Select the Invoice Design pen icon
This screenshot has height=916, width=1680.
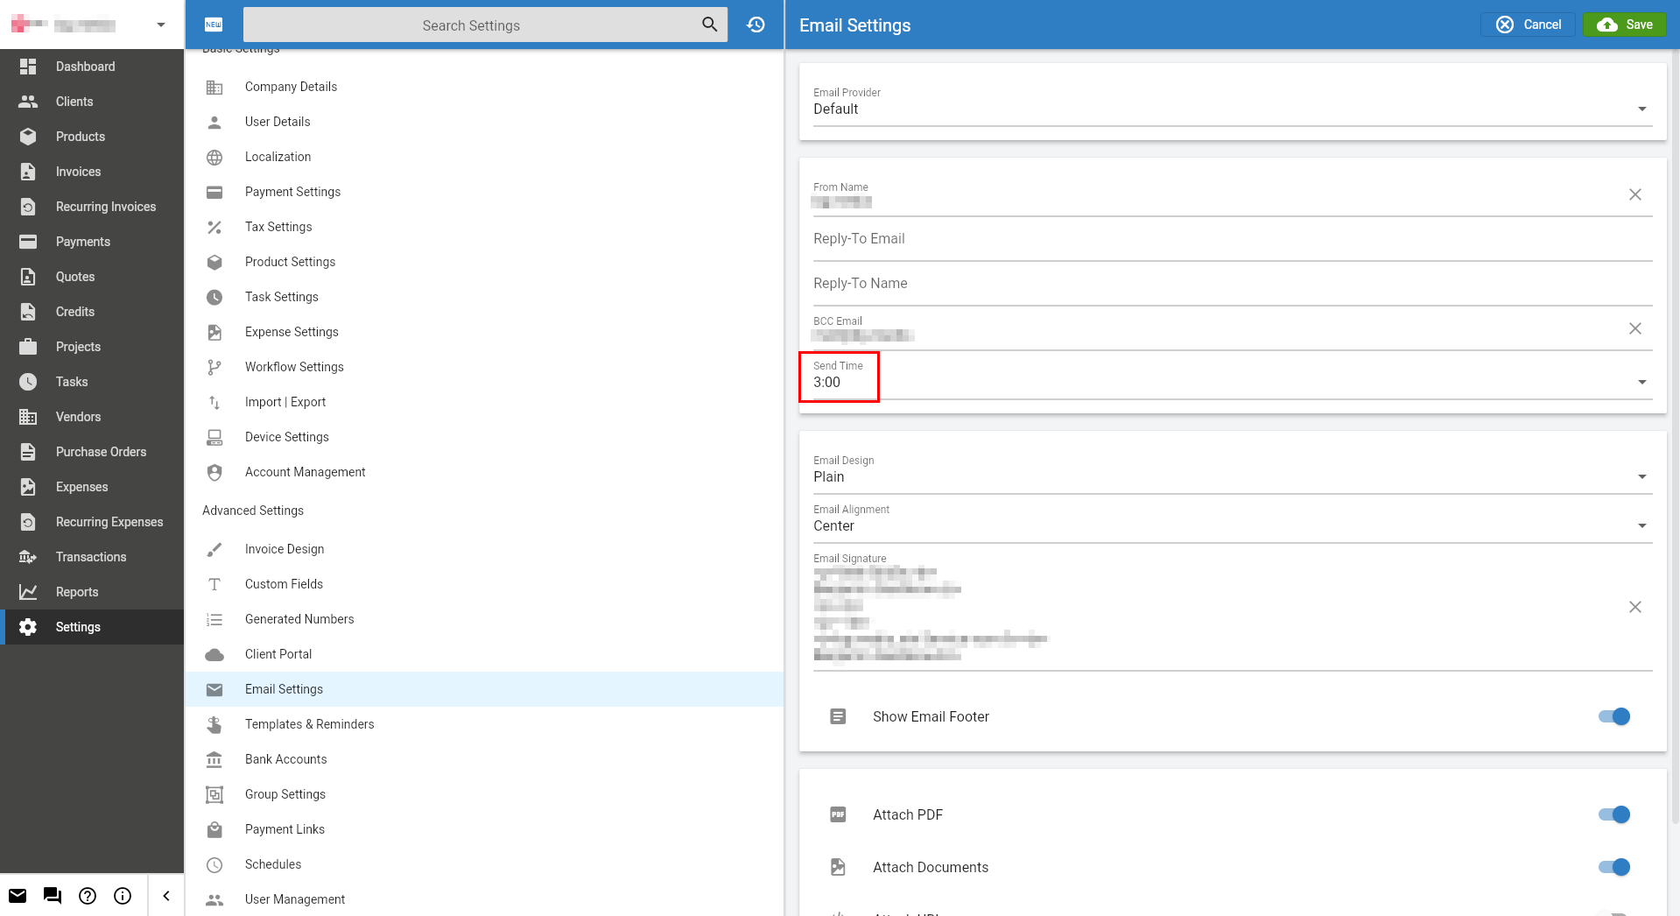tap(214, 549)
